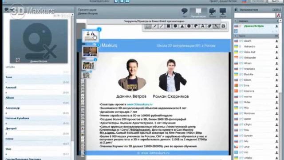Click the user list scrollbar up arrow
Viewport: 284px width, 160px height.
click(x=280, y=21)
